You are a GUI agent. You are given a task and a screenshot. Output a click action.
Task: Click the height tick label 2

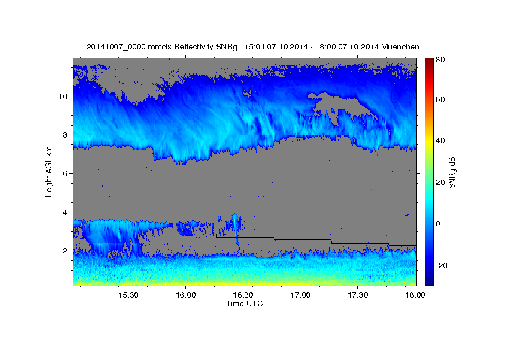66,251
